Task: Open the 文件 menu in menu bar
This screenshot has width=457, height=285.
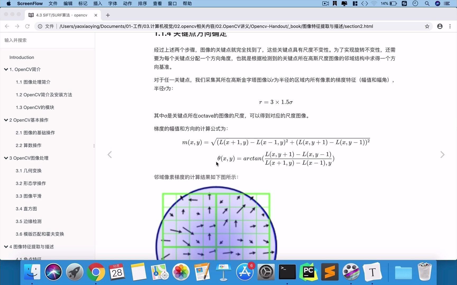Action: [53, 3]
